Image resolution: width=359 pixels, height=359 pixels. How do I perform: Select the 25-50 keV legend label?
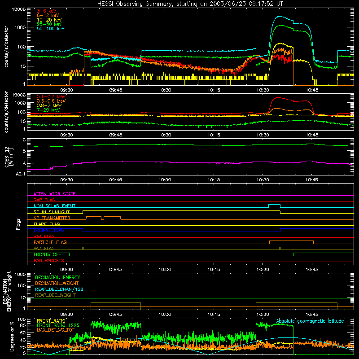(49, 24)
